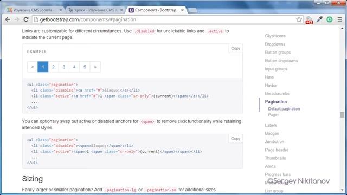Select the Components - Bootstrap tab

pos(156,10)
